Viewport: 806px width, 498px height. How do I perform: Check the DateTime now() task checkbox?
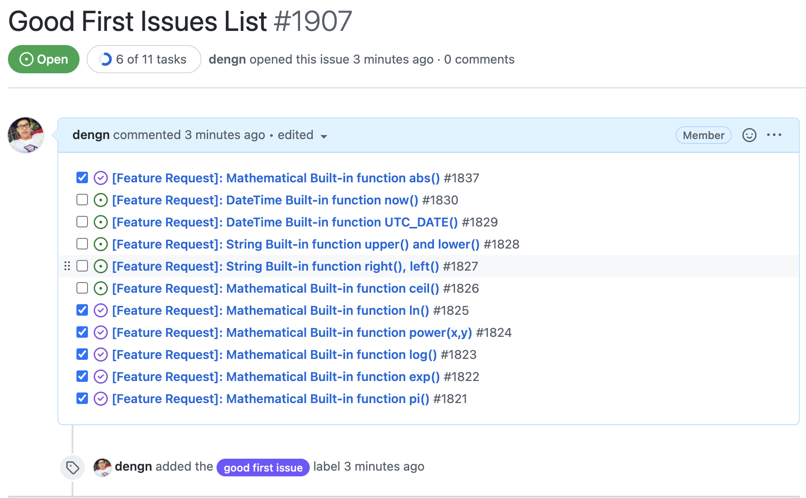pyautogui.click(x=82, y=200)
